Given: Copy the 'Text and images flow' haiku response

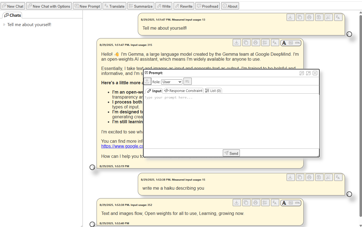Looking at the screenshot, I should click(246, 203).
